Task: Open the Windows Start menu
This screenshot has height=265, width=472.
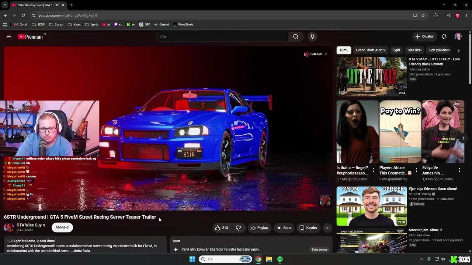Action: coord(192,259)
